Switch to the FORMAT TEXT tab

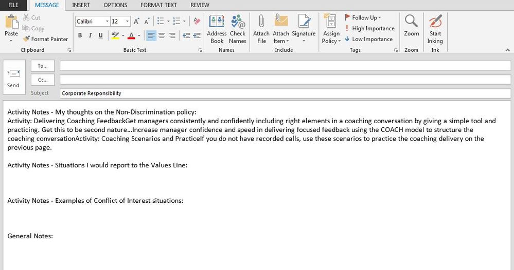point(158,5)
